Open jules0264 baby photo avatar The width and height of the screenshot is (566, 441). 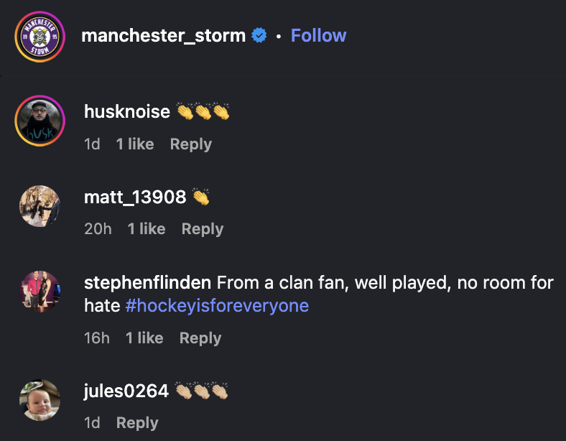(40, 399)
